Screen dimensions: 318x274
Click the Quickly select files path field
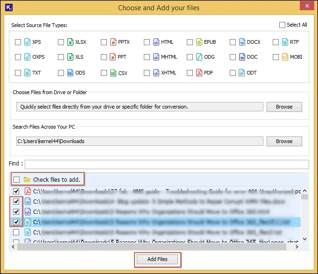pyautogui.click(x=140, y=107)
